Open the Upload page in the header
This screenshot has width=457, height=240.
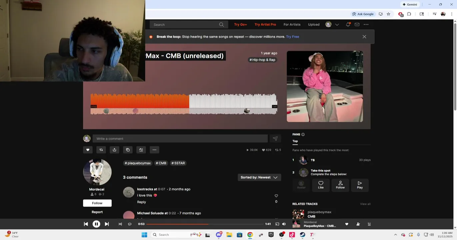coord(314,24)
